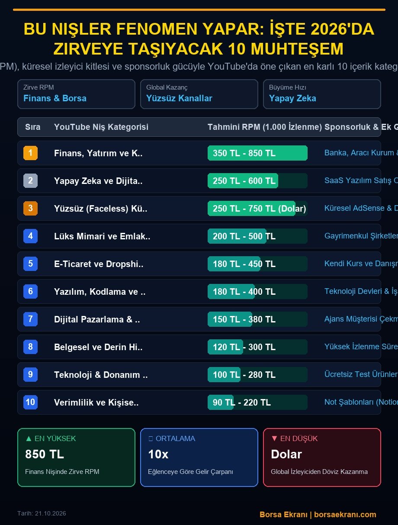Viewport: 398px width, 525px height.
Task: Select the silver rank 2 badge
Action: [x=30, y=180]
